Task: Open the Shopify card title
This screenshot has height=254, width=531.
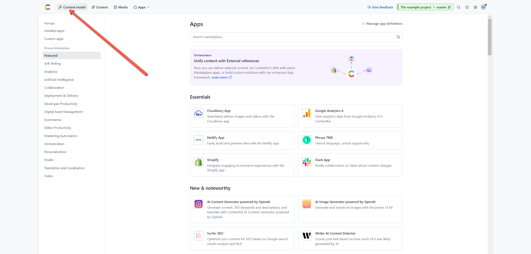Action: tap(213, 160)
